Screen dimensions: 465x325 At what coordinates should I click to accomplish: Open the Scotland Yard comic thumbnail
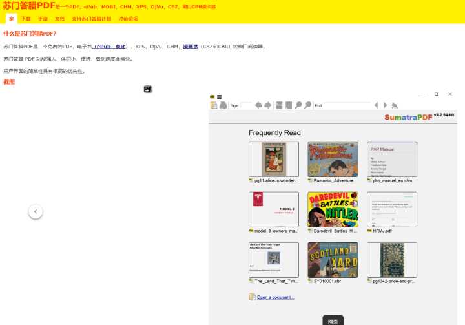(333, 260)
